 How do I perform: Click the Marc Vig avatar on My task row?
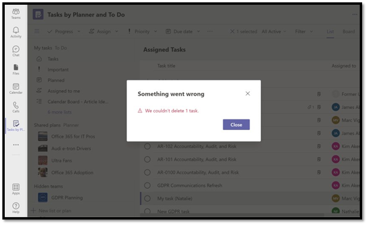[x=336, y=198]
